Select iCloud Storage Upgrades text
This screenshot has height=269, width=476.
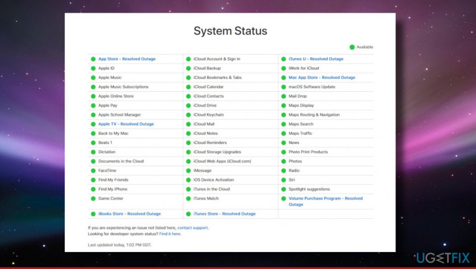pyautogui.click(x=217, y=152)
